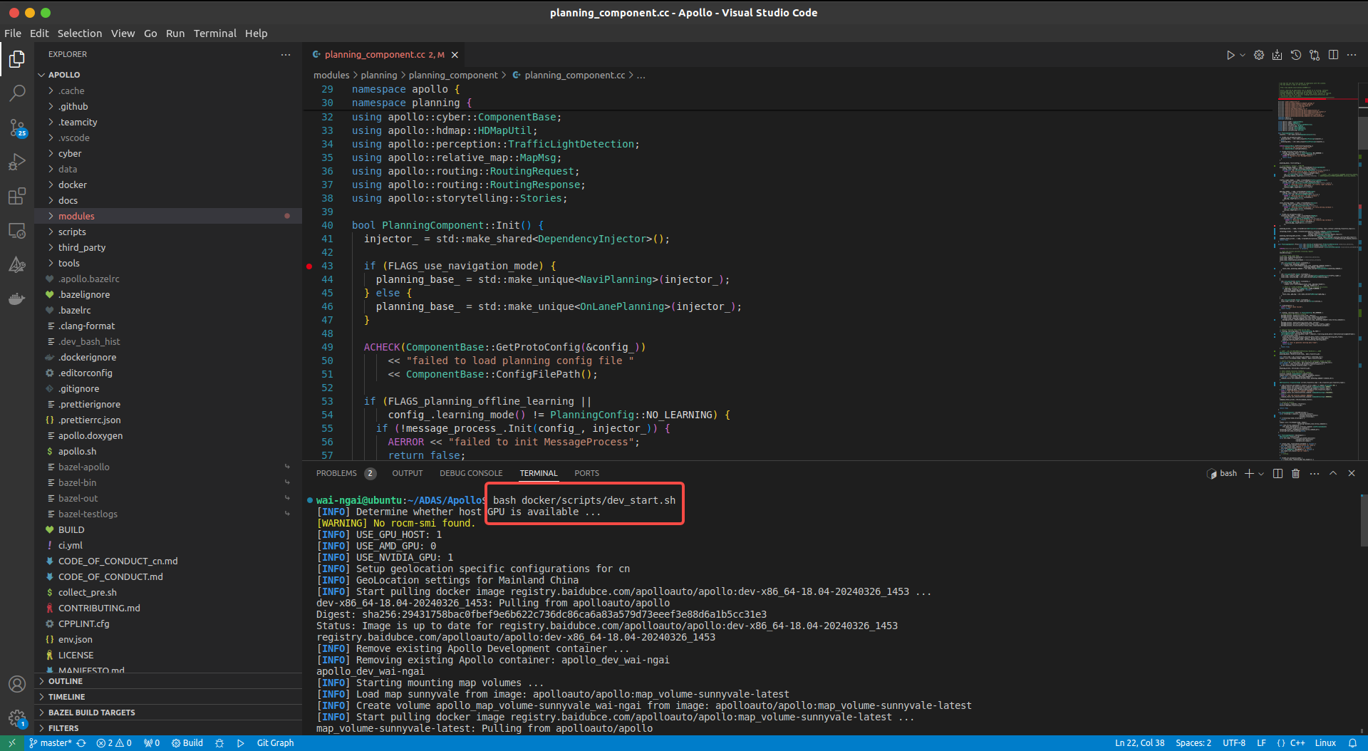
Task: Kill the terminal with the trash icon
Action: (1295, 473)
